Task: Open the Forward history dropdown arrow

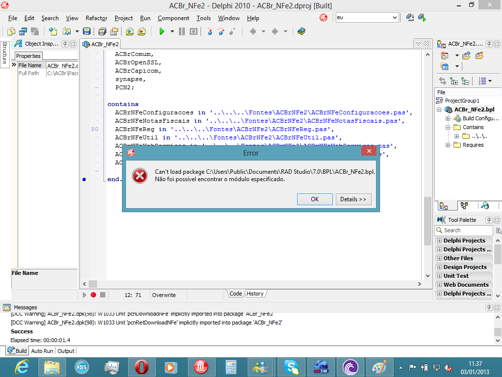Action: (285, 31)
